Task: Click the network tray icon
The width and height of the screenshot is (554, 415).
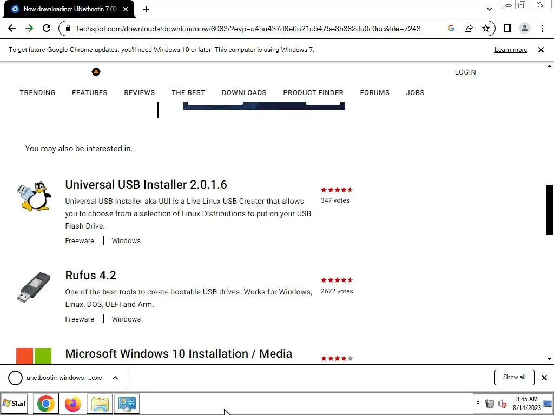Action: pos(489,403)
